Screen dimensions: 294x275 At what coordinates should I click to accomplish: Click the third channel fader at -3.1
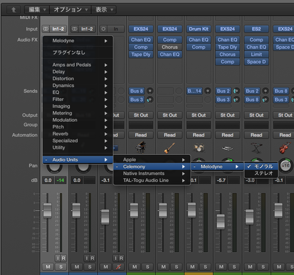click(x=105, y=217)
